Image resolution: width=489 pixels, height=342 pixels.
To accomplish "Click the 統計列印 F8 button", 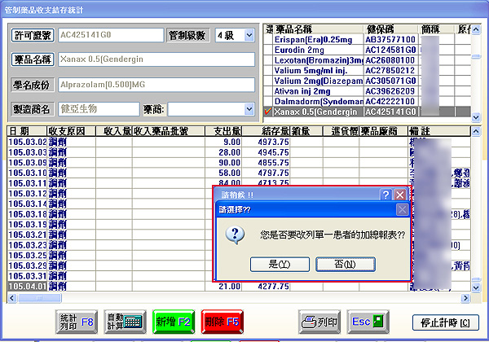I will [76, 320].
